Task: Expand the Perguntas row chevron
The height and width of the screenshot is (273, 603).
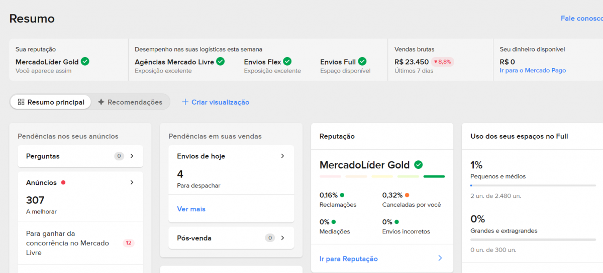Action: tap(132, 156)
